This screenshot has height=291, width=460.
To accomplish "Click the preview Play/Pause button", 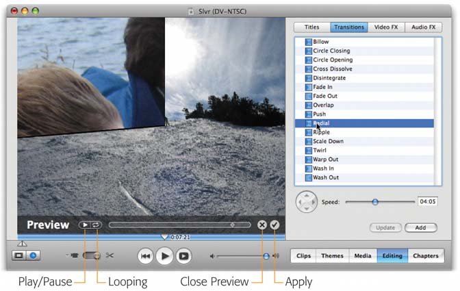I will (84, 225).
